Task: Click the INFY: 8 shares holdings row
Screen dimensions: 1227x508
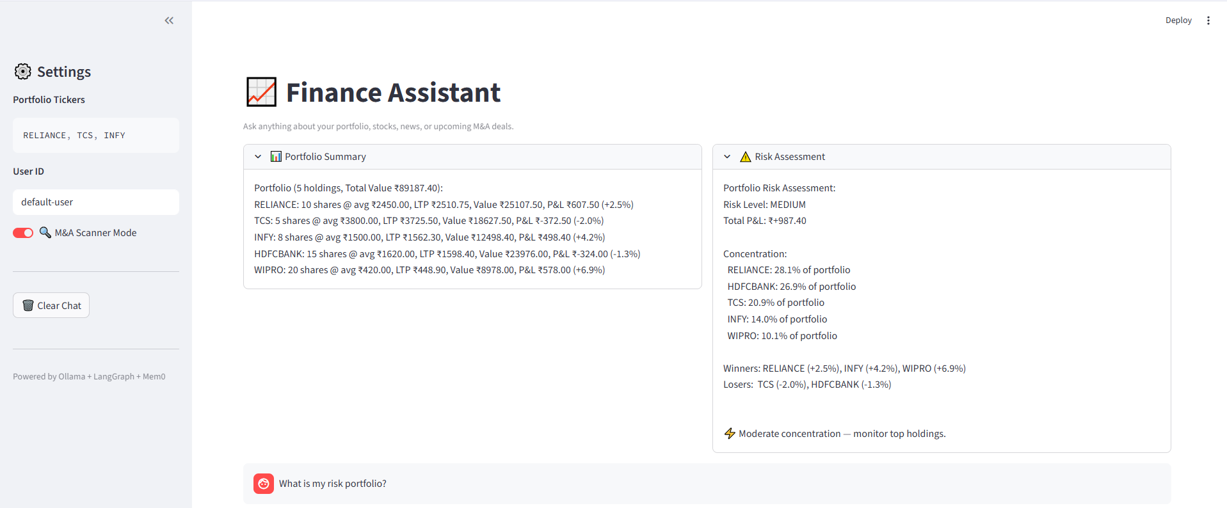Action: pos(429,237)
